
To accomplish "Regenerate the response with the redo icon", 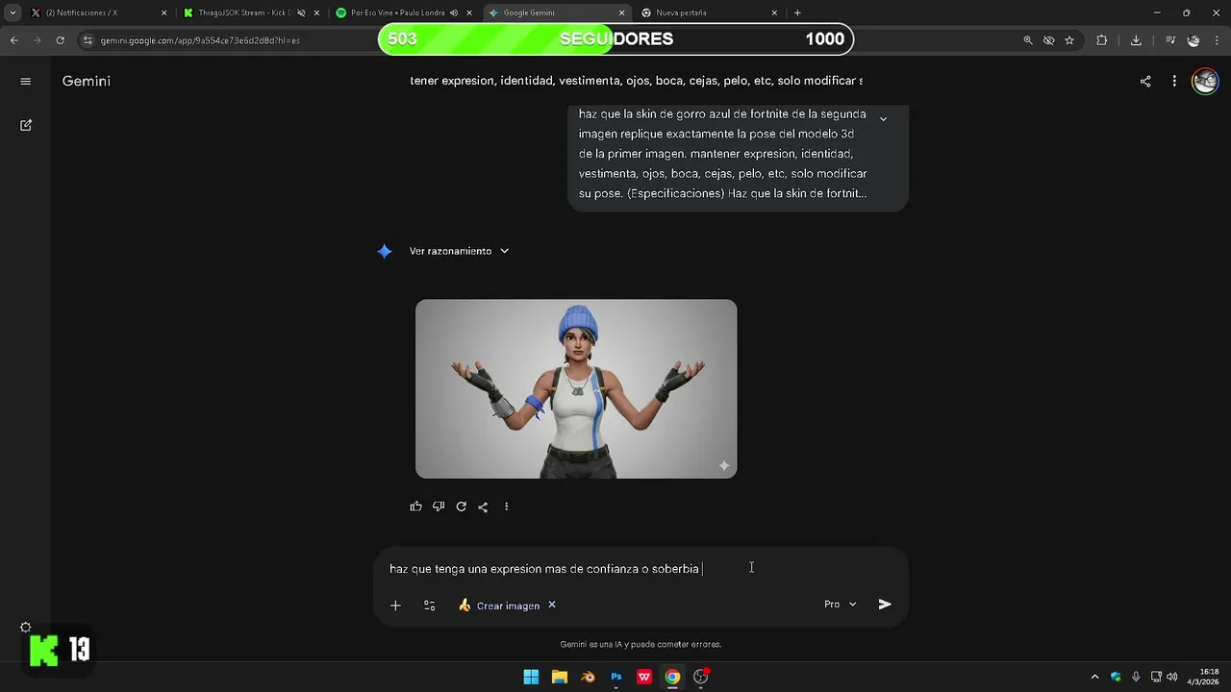I will point(462,507).
